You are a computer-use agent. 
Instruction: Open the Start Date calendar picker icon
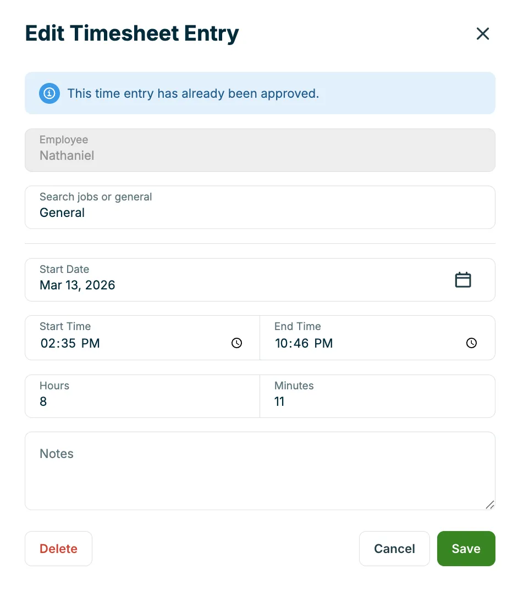pyautogui.click(x=463, y=280)
